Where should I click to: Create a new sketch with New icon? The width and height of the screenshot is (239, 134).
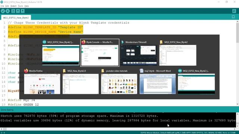pyautogui.click(x=13, y=11)
